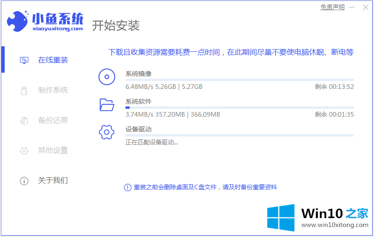
Task: Minimize the Xiaoyu installer window
Action: (x=352, y=7)
